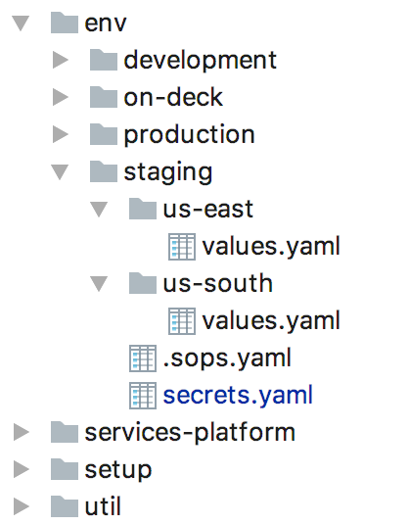Collapse the staging folder arrow
This screenshot has width=409, height=525.
[x=60, y=172]
